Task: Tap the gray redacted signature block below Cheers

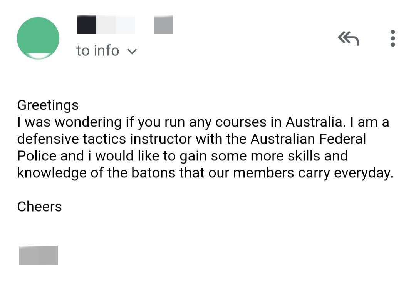Action: click(39, 255)
